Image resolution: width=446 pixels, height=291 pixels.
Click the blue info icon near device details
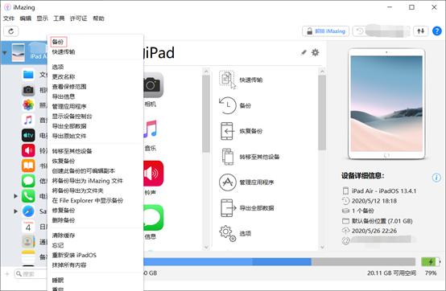click(x=436, y=178)
